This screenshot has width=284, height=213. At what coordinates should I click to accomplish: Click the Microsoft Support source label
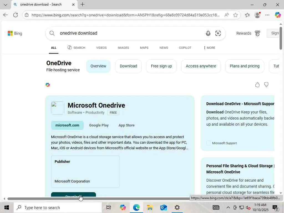tap(224, 143)
